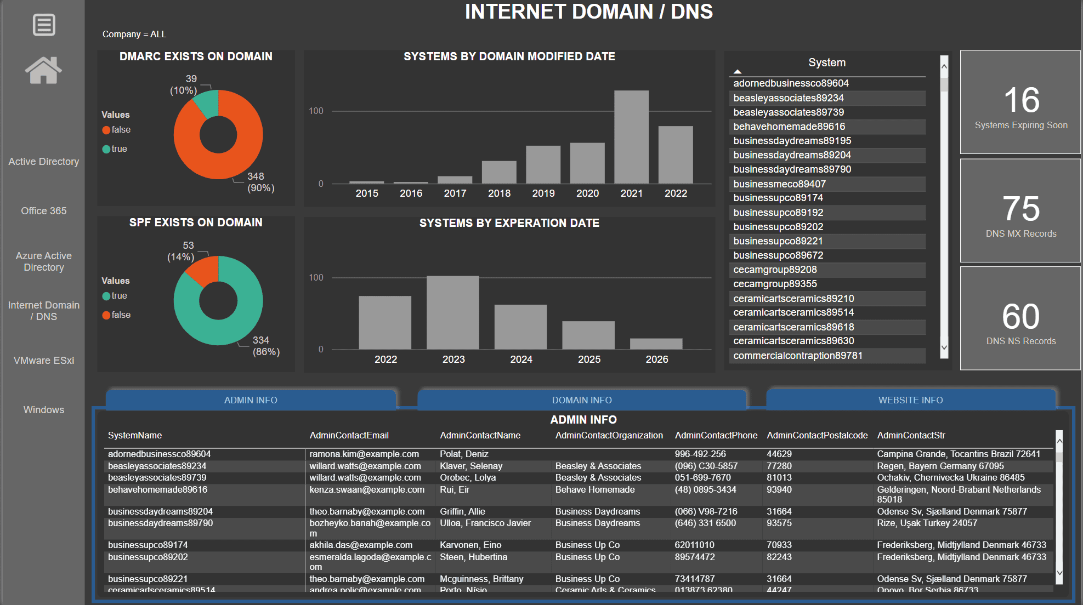Screen dimensions: 1083x605
Task: Switch to DOMAIN INFO tab
Action: [x=582, y=400]
